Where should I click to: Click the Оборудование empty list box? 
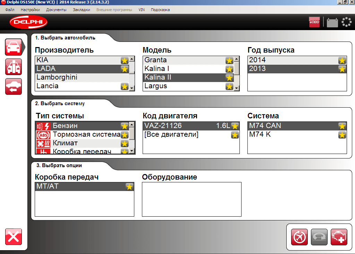coord(192,199)
